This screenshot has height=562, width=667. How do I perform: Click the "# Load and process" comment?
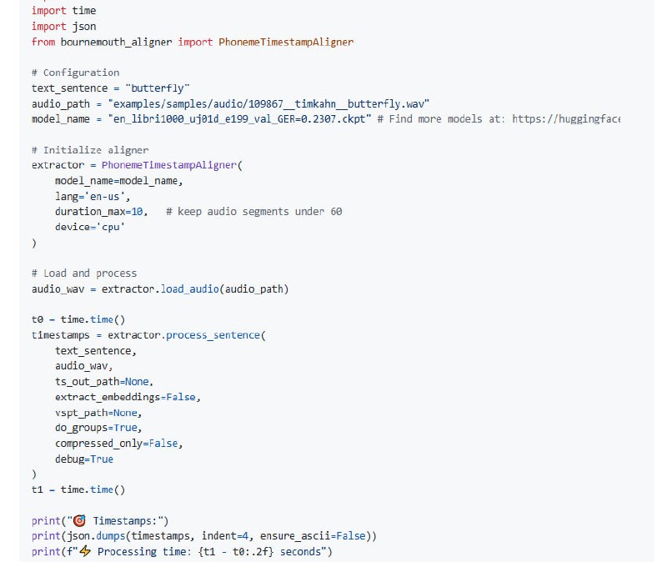83,273
